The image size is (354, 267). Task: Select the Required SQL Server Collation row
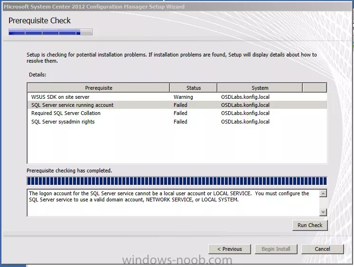(177, 113)
